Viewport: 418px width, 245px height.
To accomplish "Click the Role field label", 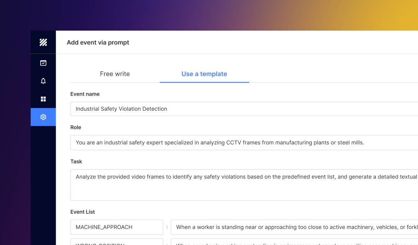I will pyautogui.click(x=76, y=127).
